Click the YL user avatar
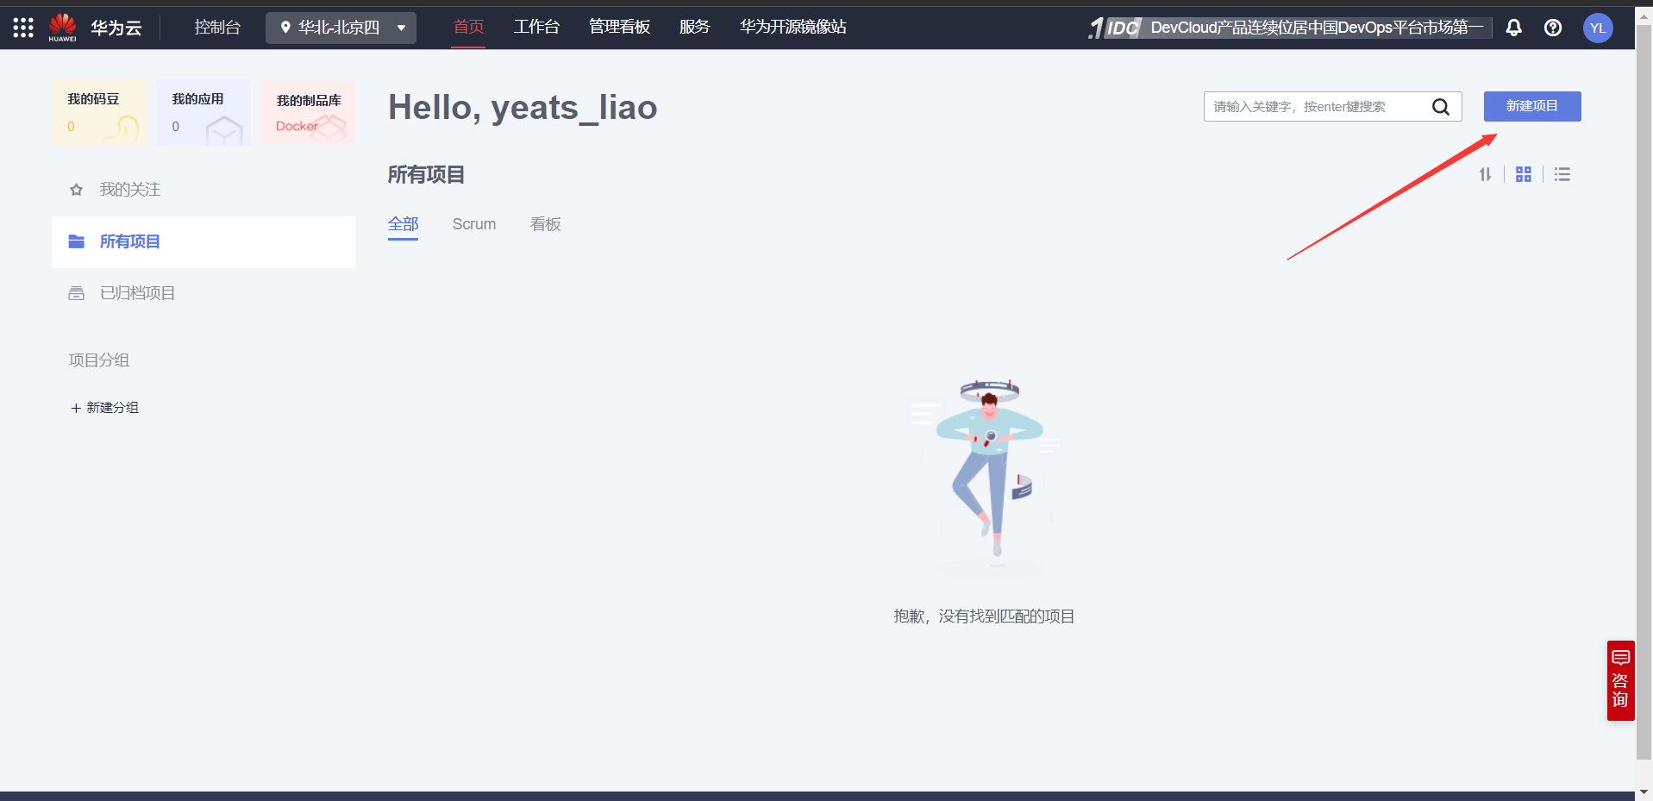 click(x=1599, y=28)
